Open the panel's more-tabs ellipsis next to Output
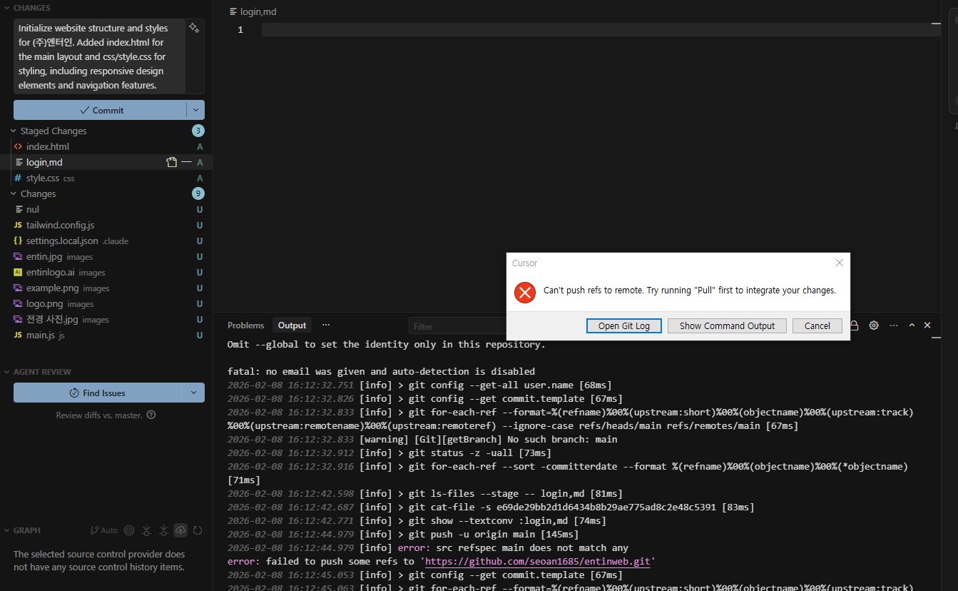The height and width of the screenshot is (591, 958). 326,325
